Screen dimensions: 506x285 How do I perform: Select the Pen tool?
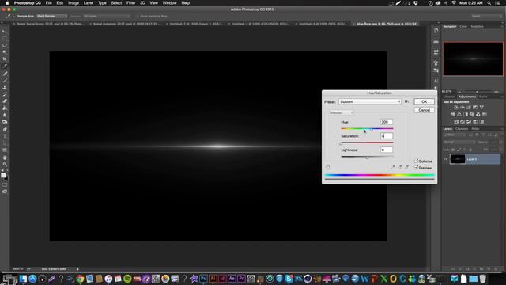[x=5, y=129]
